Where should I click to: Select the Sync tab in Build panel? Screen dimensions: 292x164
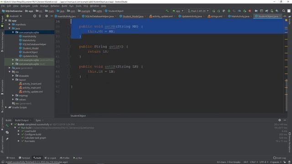[38, 120]
